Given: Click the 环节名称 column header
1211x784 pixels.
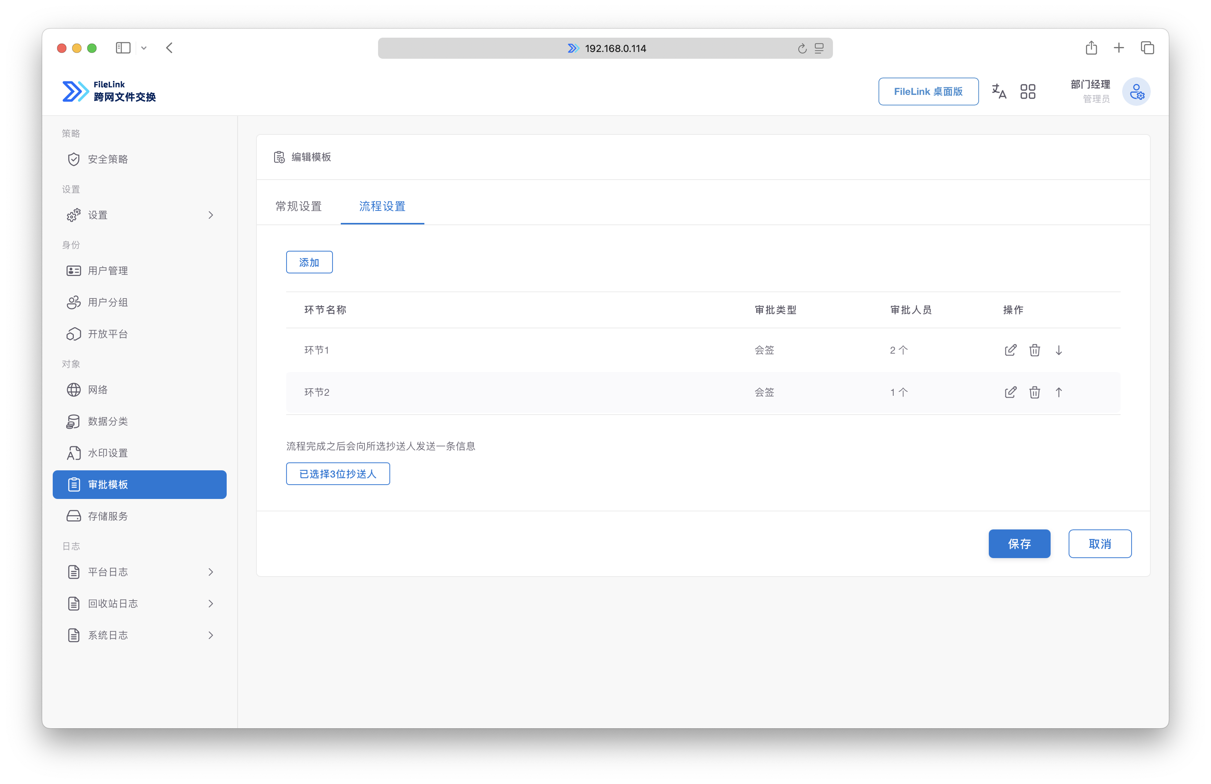Looking at the screenshot, I should point(325,310).
